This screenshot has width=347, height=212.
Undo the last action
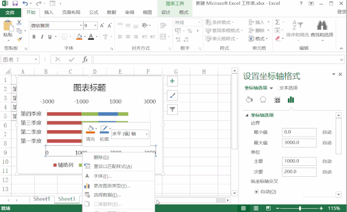click(25, 3)
